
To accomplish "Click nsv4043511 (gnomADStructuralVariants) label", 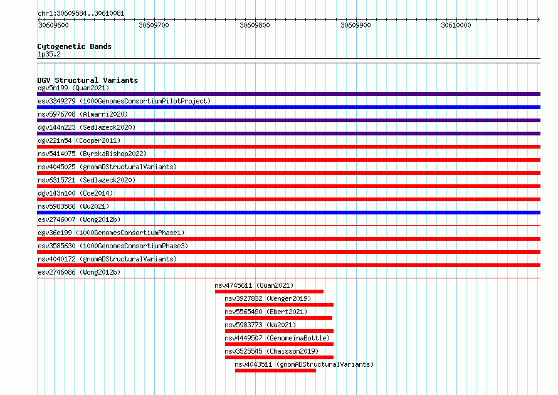I will (304, 364).
